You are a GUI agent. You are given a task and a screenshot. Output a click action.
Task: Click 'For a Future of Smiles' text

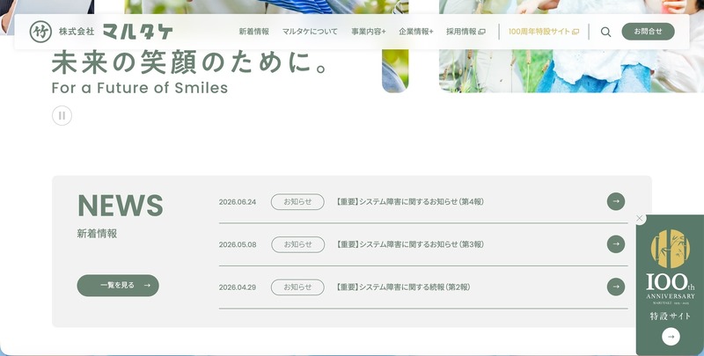(x=140, y=87)
